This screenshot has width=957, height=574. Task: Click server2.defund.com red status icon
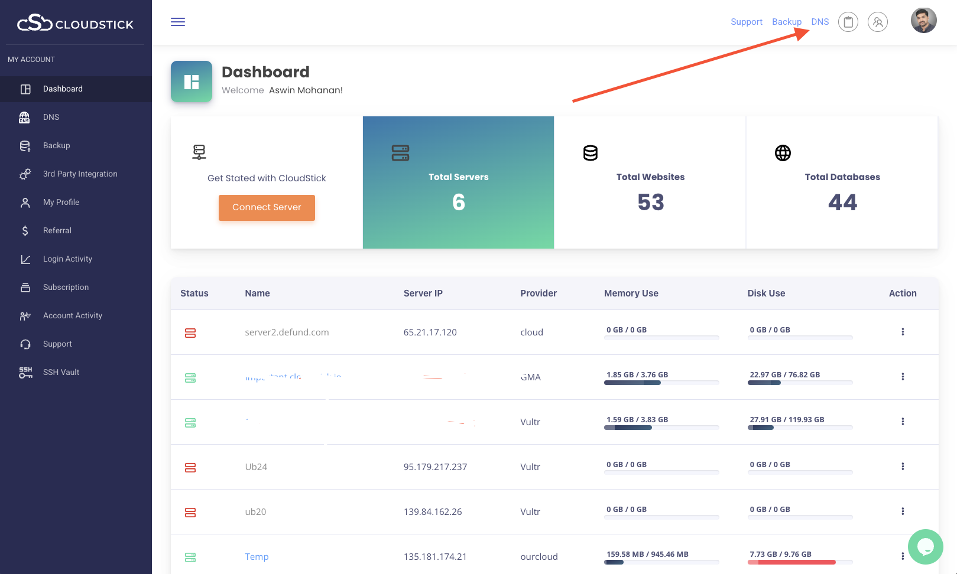190,333
